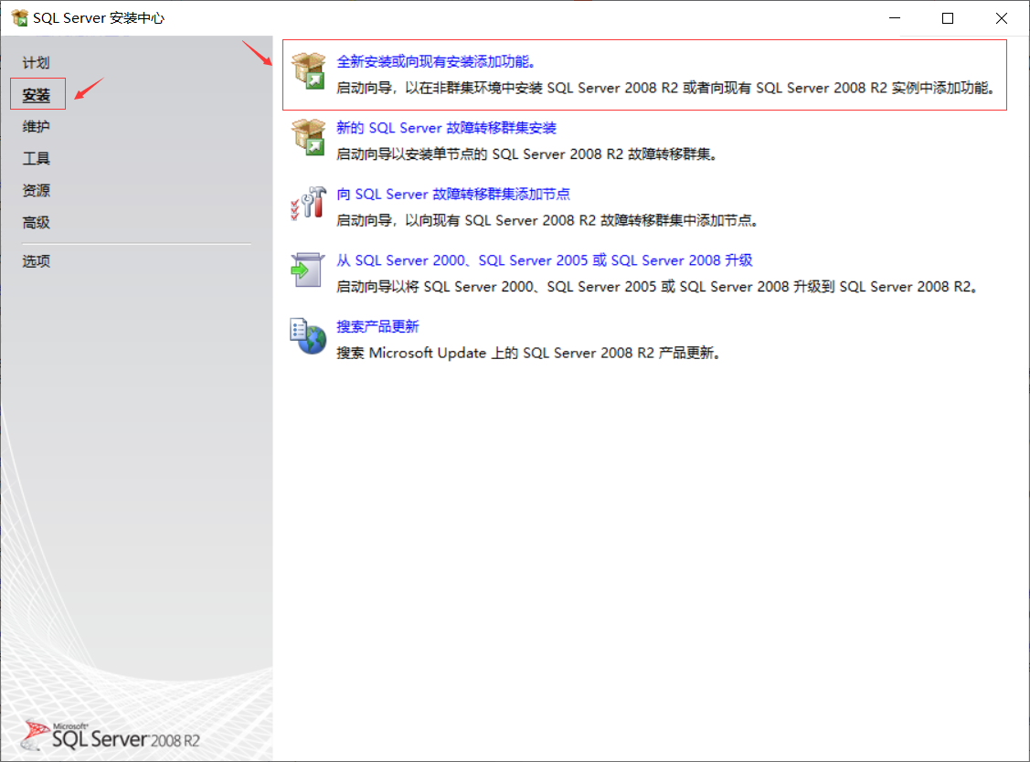The image size is (1030, 762).
Task: Open the 维护 sidebar page
Action: [37, 127]
